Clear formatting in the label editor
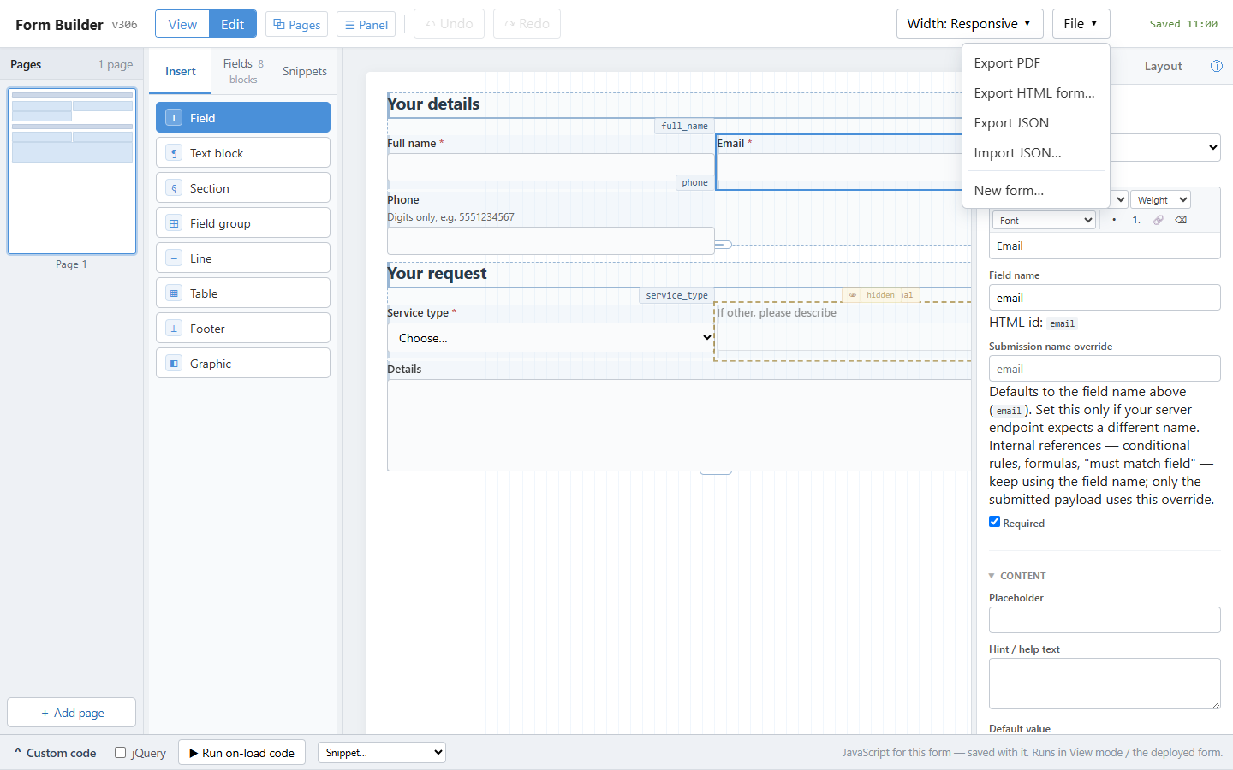This screenshot has width=1233, height=770. (x=1181, y=220)
